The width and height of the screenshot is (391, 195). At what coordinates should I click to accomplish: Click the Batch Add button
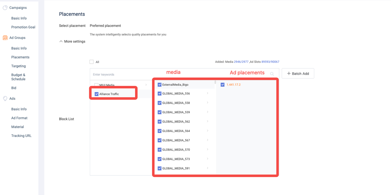pyautogui.click(x=298, y=73)
